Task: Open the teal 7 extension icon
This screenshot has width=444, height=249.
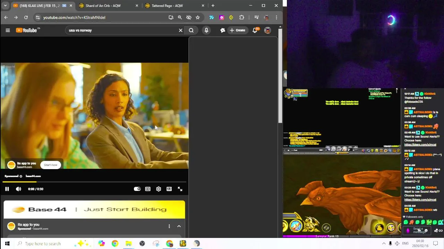Action: point(211,17)
